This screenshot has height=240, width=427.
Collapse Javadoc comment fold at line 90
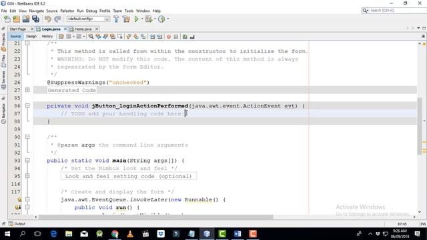27,137
